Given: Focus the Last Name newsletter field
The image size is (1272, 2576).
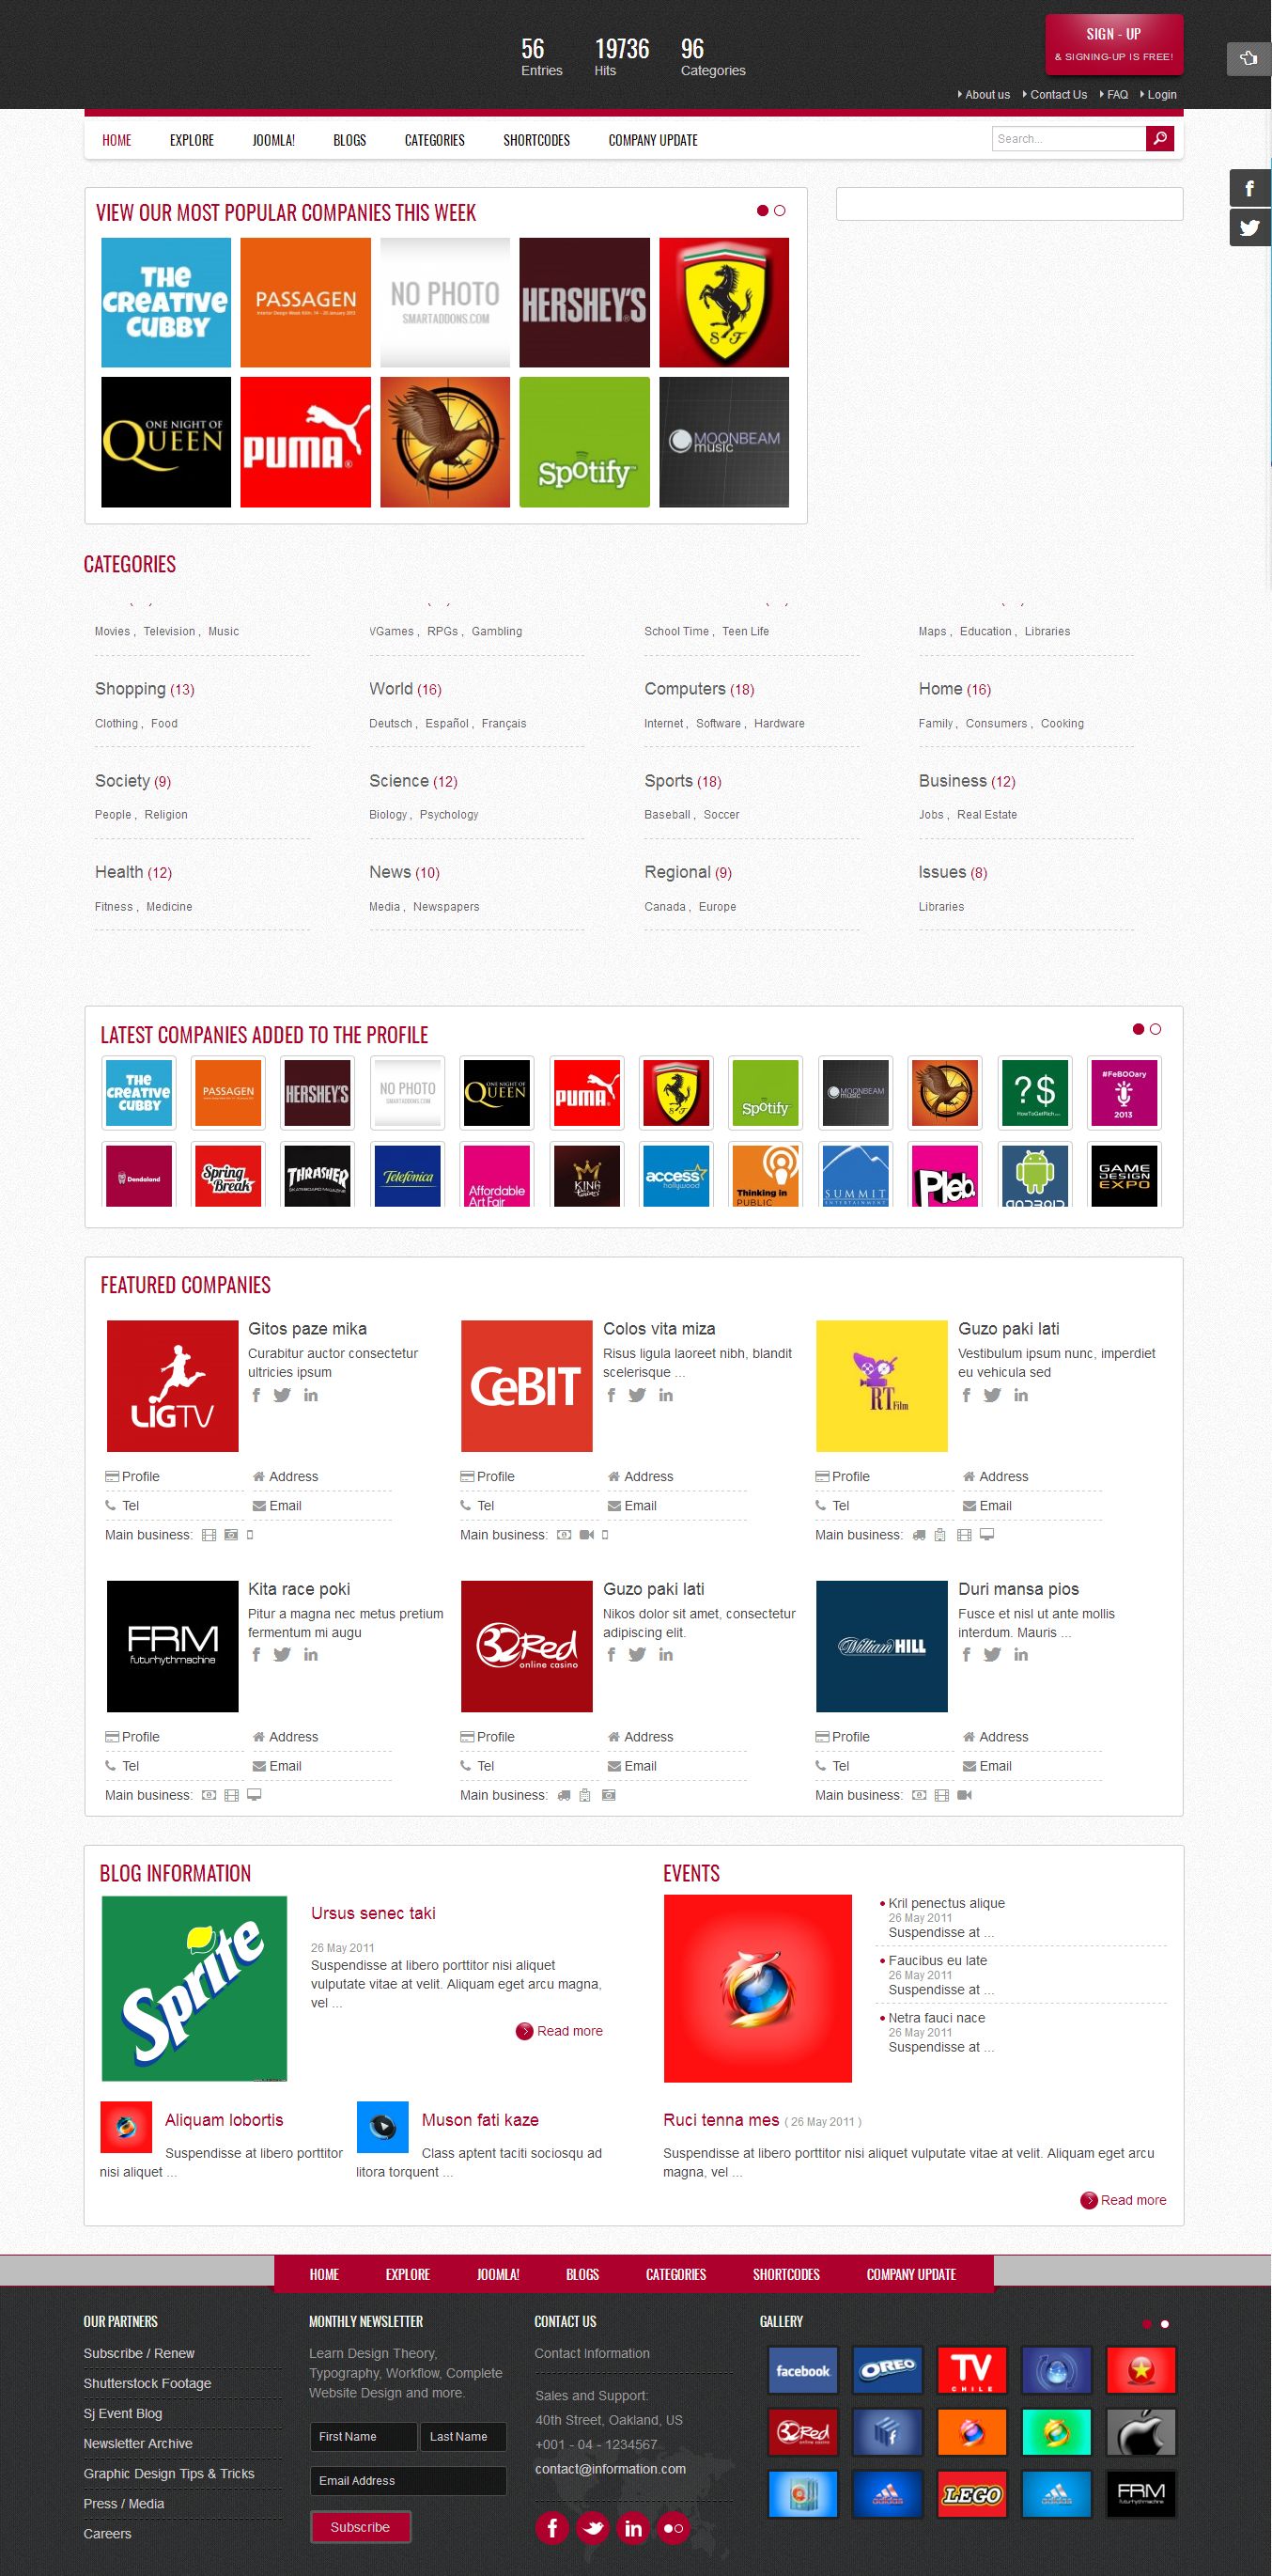Looking at the screenshot, I should coord(463,2436).
